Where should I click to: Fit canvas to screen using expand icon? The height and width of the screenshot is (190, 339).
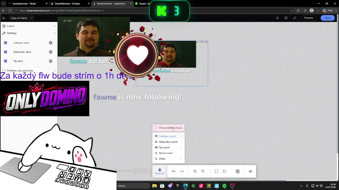pos(217,171)
